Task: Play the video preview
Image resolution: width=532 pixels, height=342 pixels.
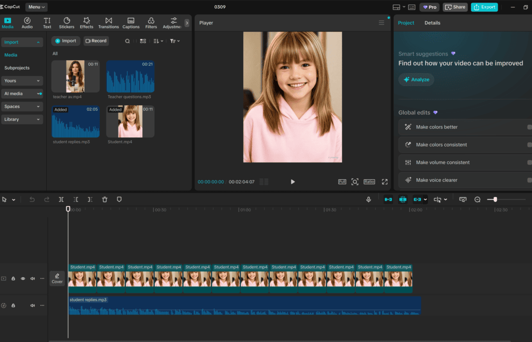Action: [x=292, y=182]
